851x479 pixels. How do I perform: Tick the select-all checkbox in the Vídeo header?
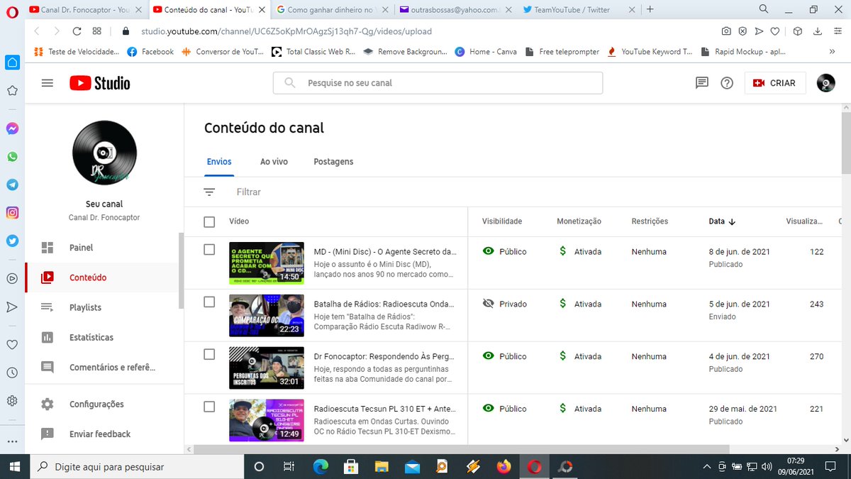point(209,222)
